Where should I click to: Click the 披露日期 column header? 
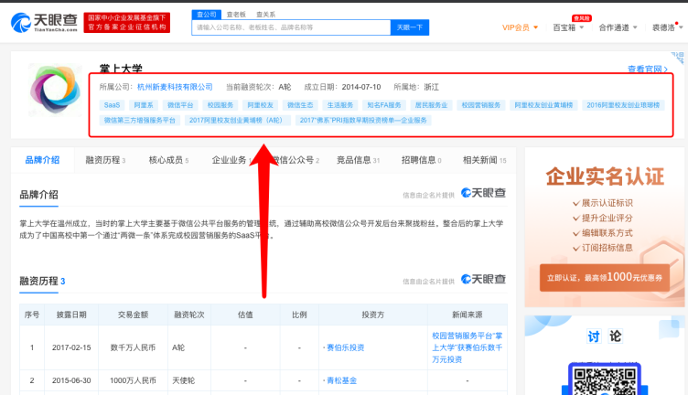(x=71, y=315)
